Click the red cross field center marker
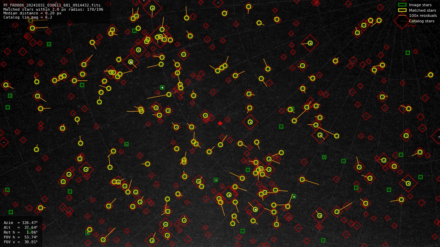The image size is (440, 247). pos(220,123)
